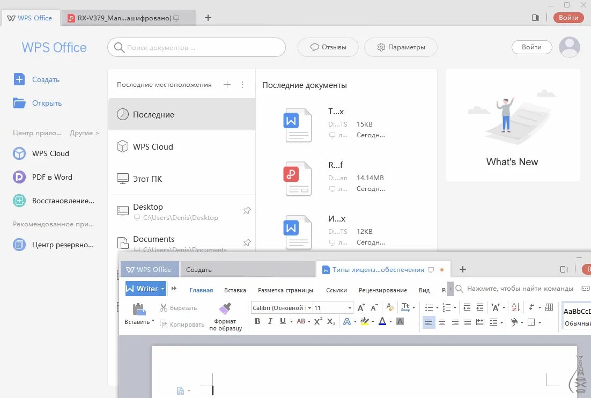
Task: Add a location with plus icon
Action: [x=227, y=84]
